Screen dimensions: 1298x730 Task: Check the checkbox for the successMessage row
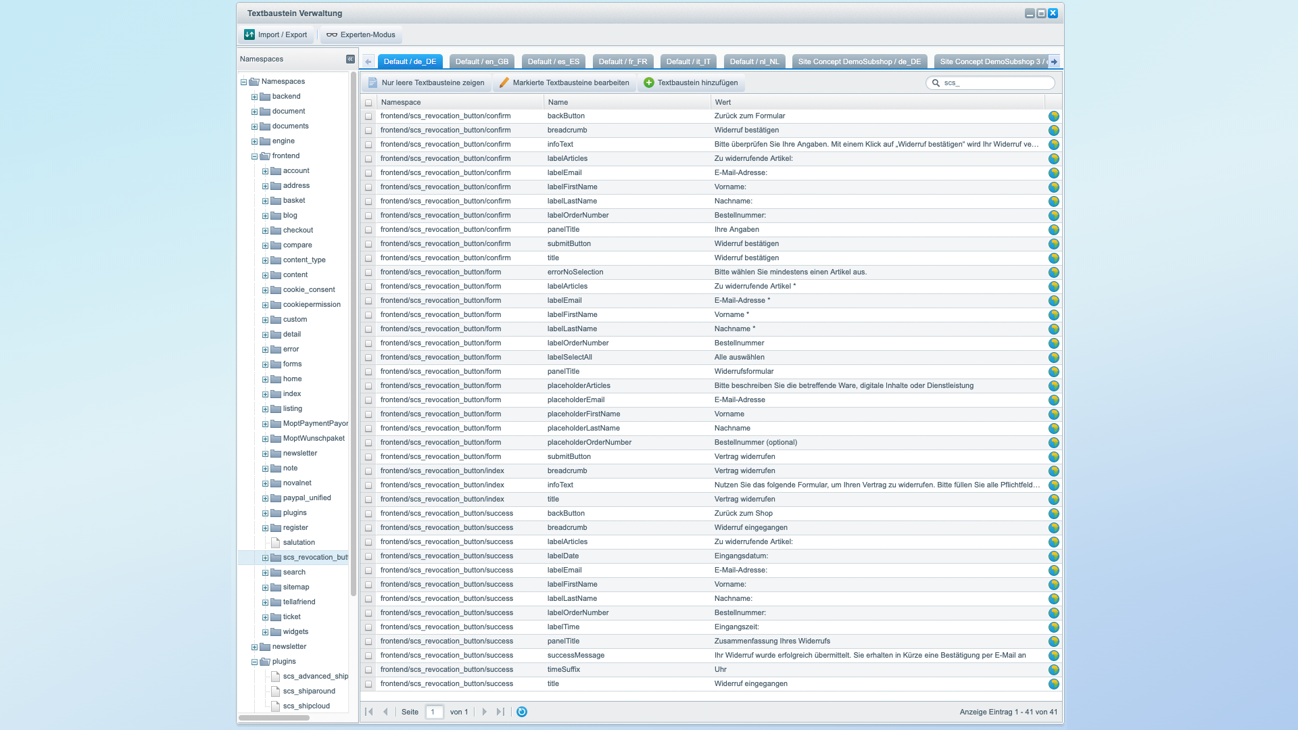pyautogui.click(x=368, y=656)
